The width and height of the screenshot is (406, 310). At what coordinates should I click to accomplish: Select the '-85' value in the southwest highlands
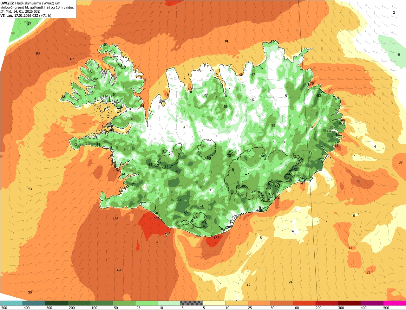click(x=178, y=171)
